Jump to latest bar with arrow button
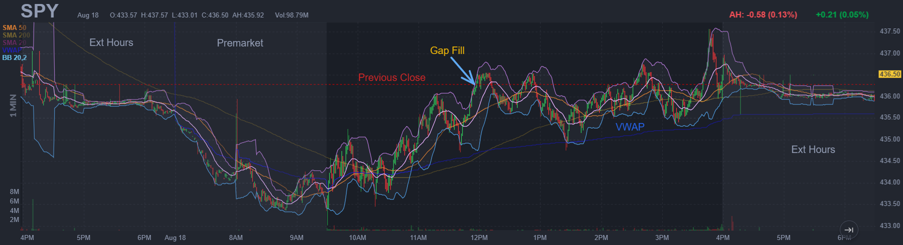Viewport: 903px width, 245px height. (848, 230)
